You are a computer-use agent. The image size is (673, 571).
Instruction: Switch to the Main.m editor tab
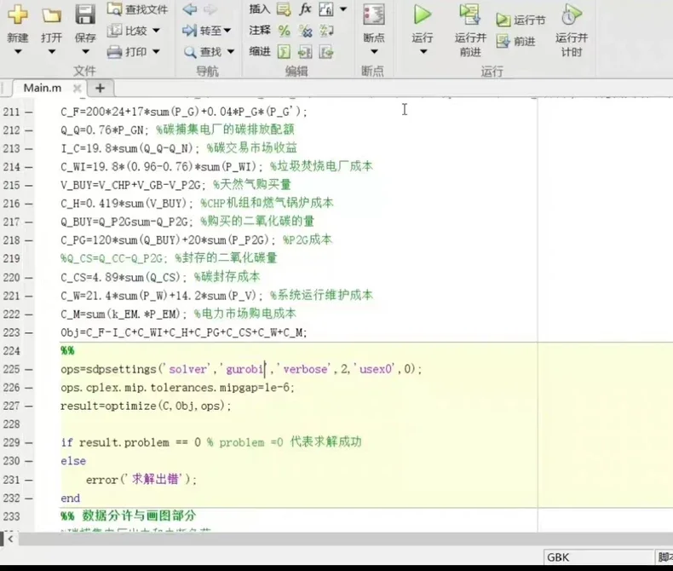pyautogui.click(x=42, y=88)
